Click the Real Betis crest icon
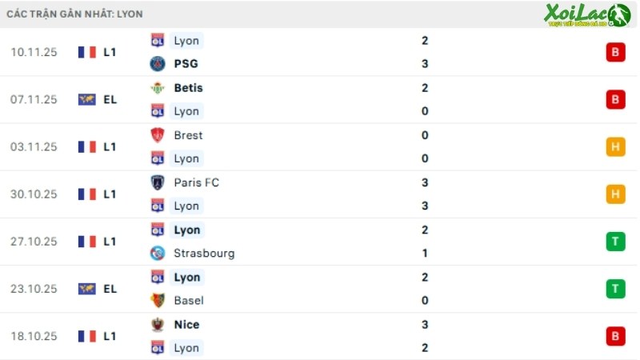This screenshot has width=640, height=360. [158, 88]
